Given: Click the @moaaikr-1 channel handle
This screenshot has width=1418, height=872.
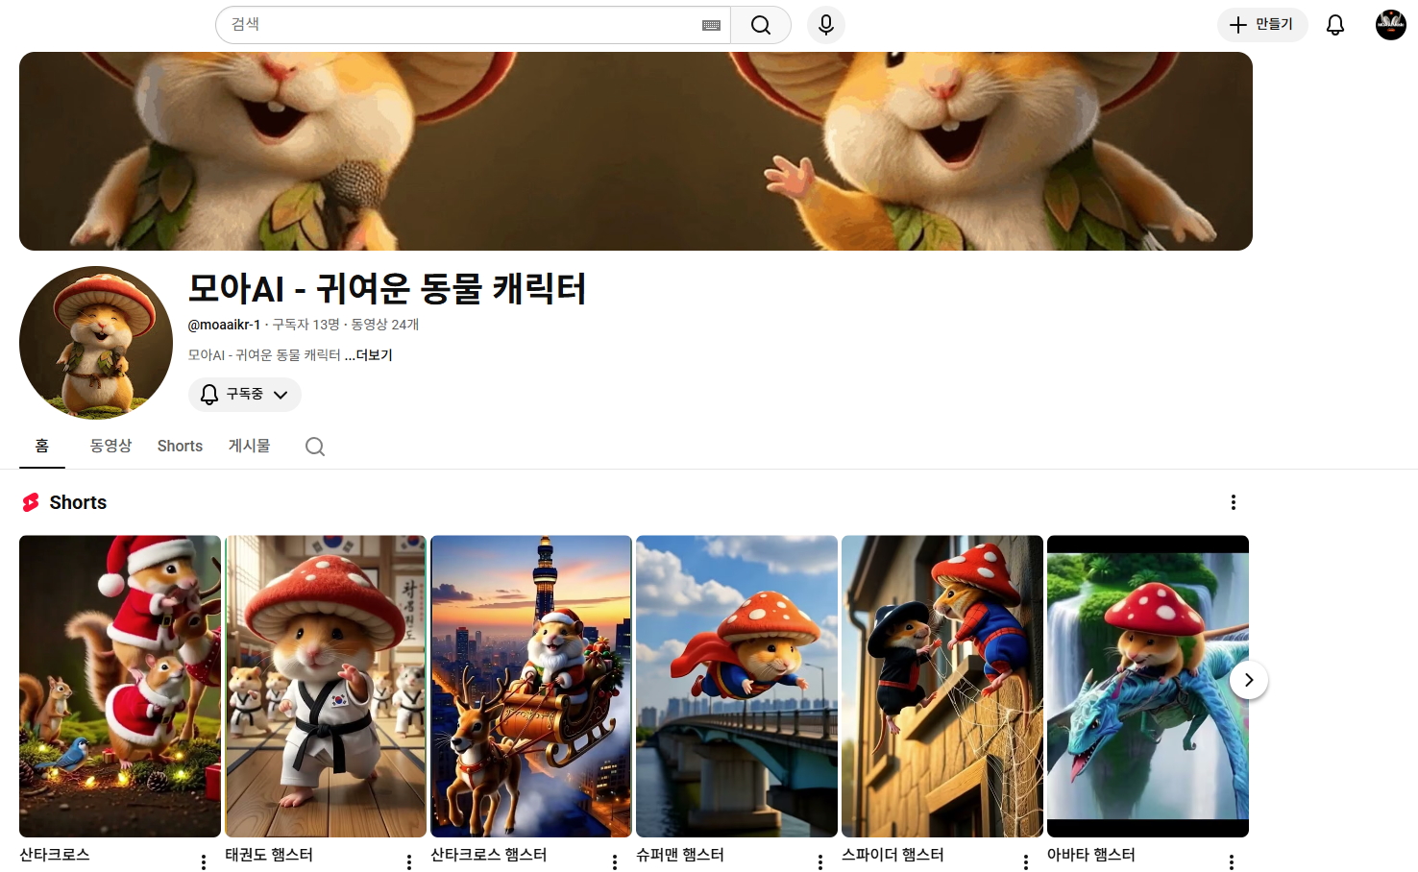Looking at the screenshot, I should tap(222, 325).
